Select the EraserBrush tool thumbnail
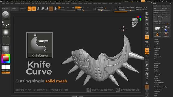This screenshot has height=97, width=173. click(166, 35)
